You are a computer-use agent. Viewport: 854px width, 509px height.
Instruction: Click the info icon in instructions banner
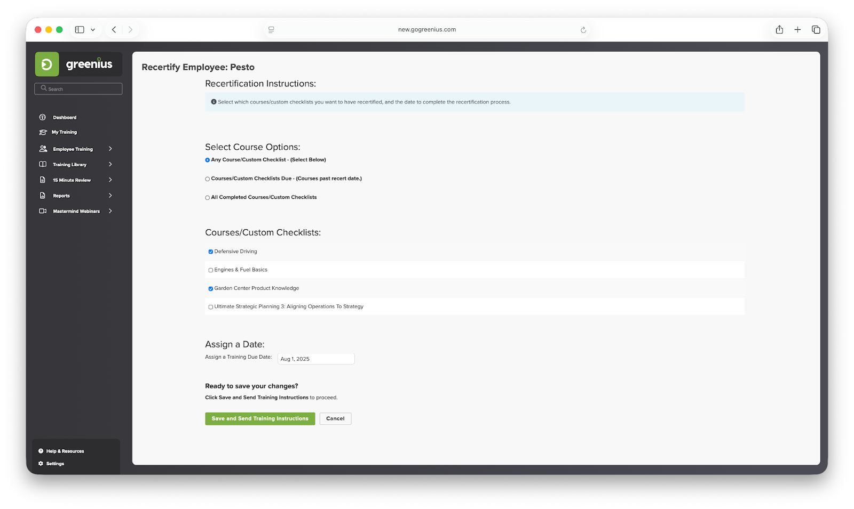click(213, 102)
